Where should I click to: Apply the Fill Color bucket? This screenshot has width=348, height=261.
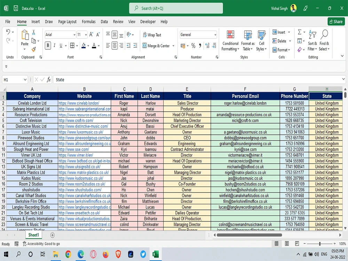click(84, 46)
